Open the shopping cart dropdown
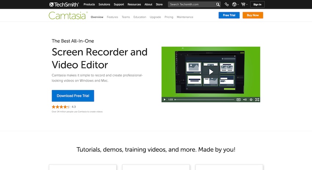 coord(244,4)
